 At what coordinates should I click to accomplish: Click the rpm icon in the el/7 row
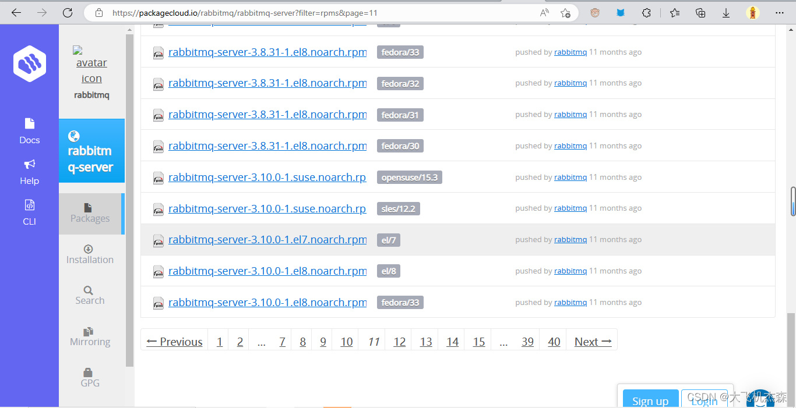pyautogui.click(x=158, y=240)
